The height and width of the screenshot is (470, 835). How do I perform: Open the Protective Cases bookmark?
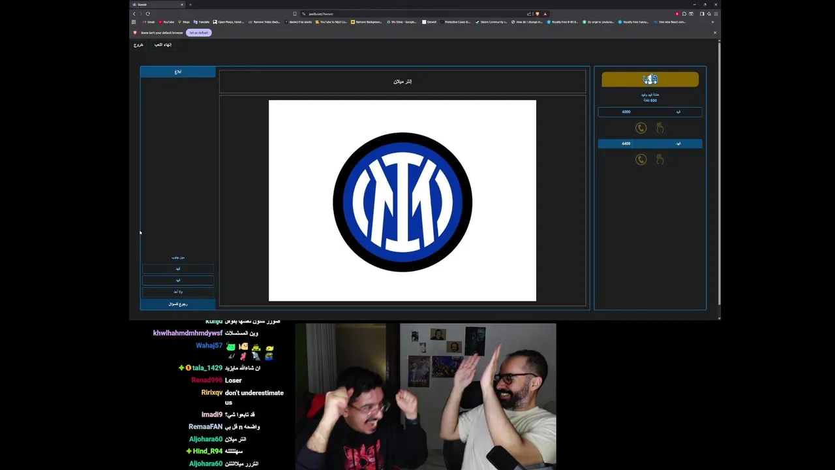(455, 22)
